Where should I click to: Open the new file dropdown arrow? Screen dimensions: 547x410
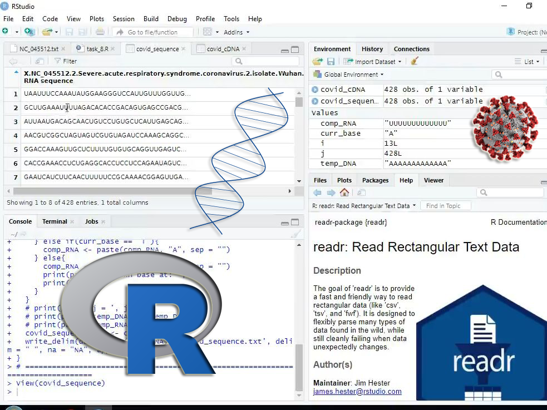[x=16, y=32]
